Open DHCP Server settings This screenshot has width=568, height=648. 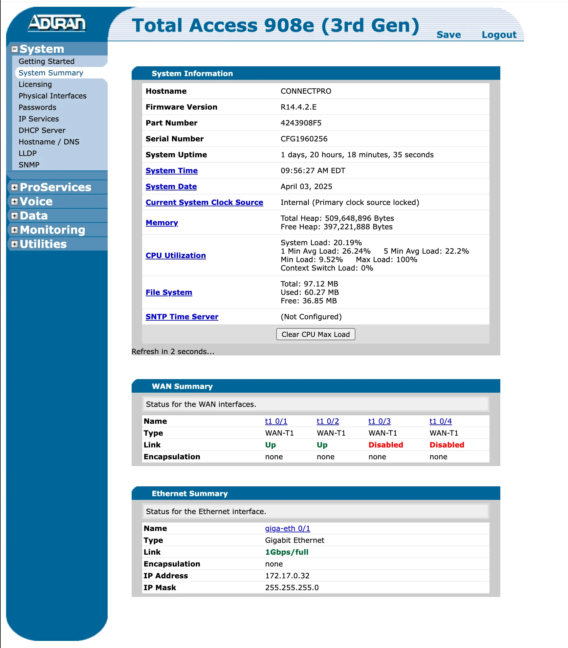click(42, 130)
